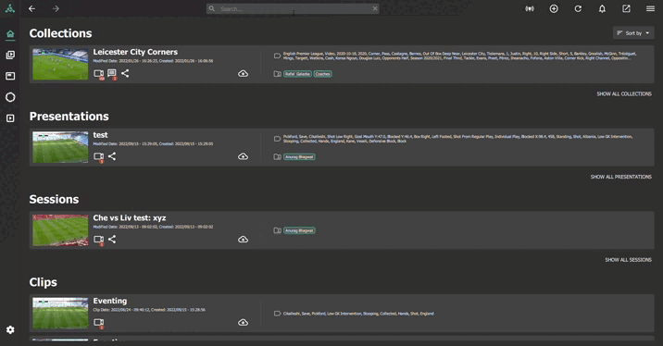Open Che vs Liv test thumbnail
The image size is (663, 346).
[60, 230]
